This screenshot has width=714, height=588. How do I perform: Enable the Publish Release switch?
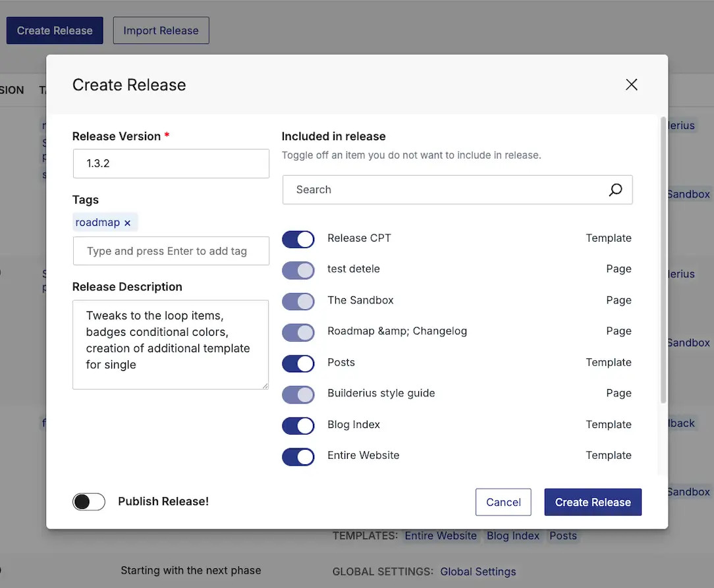coord(89,502)
